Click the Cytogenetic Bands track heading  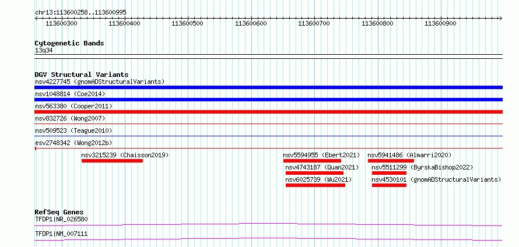[69, 43]
